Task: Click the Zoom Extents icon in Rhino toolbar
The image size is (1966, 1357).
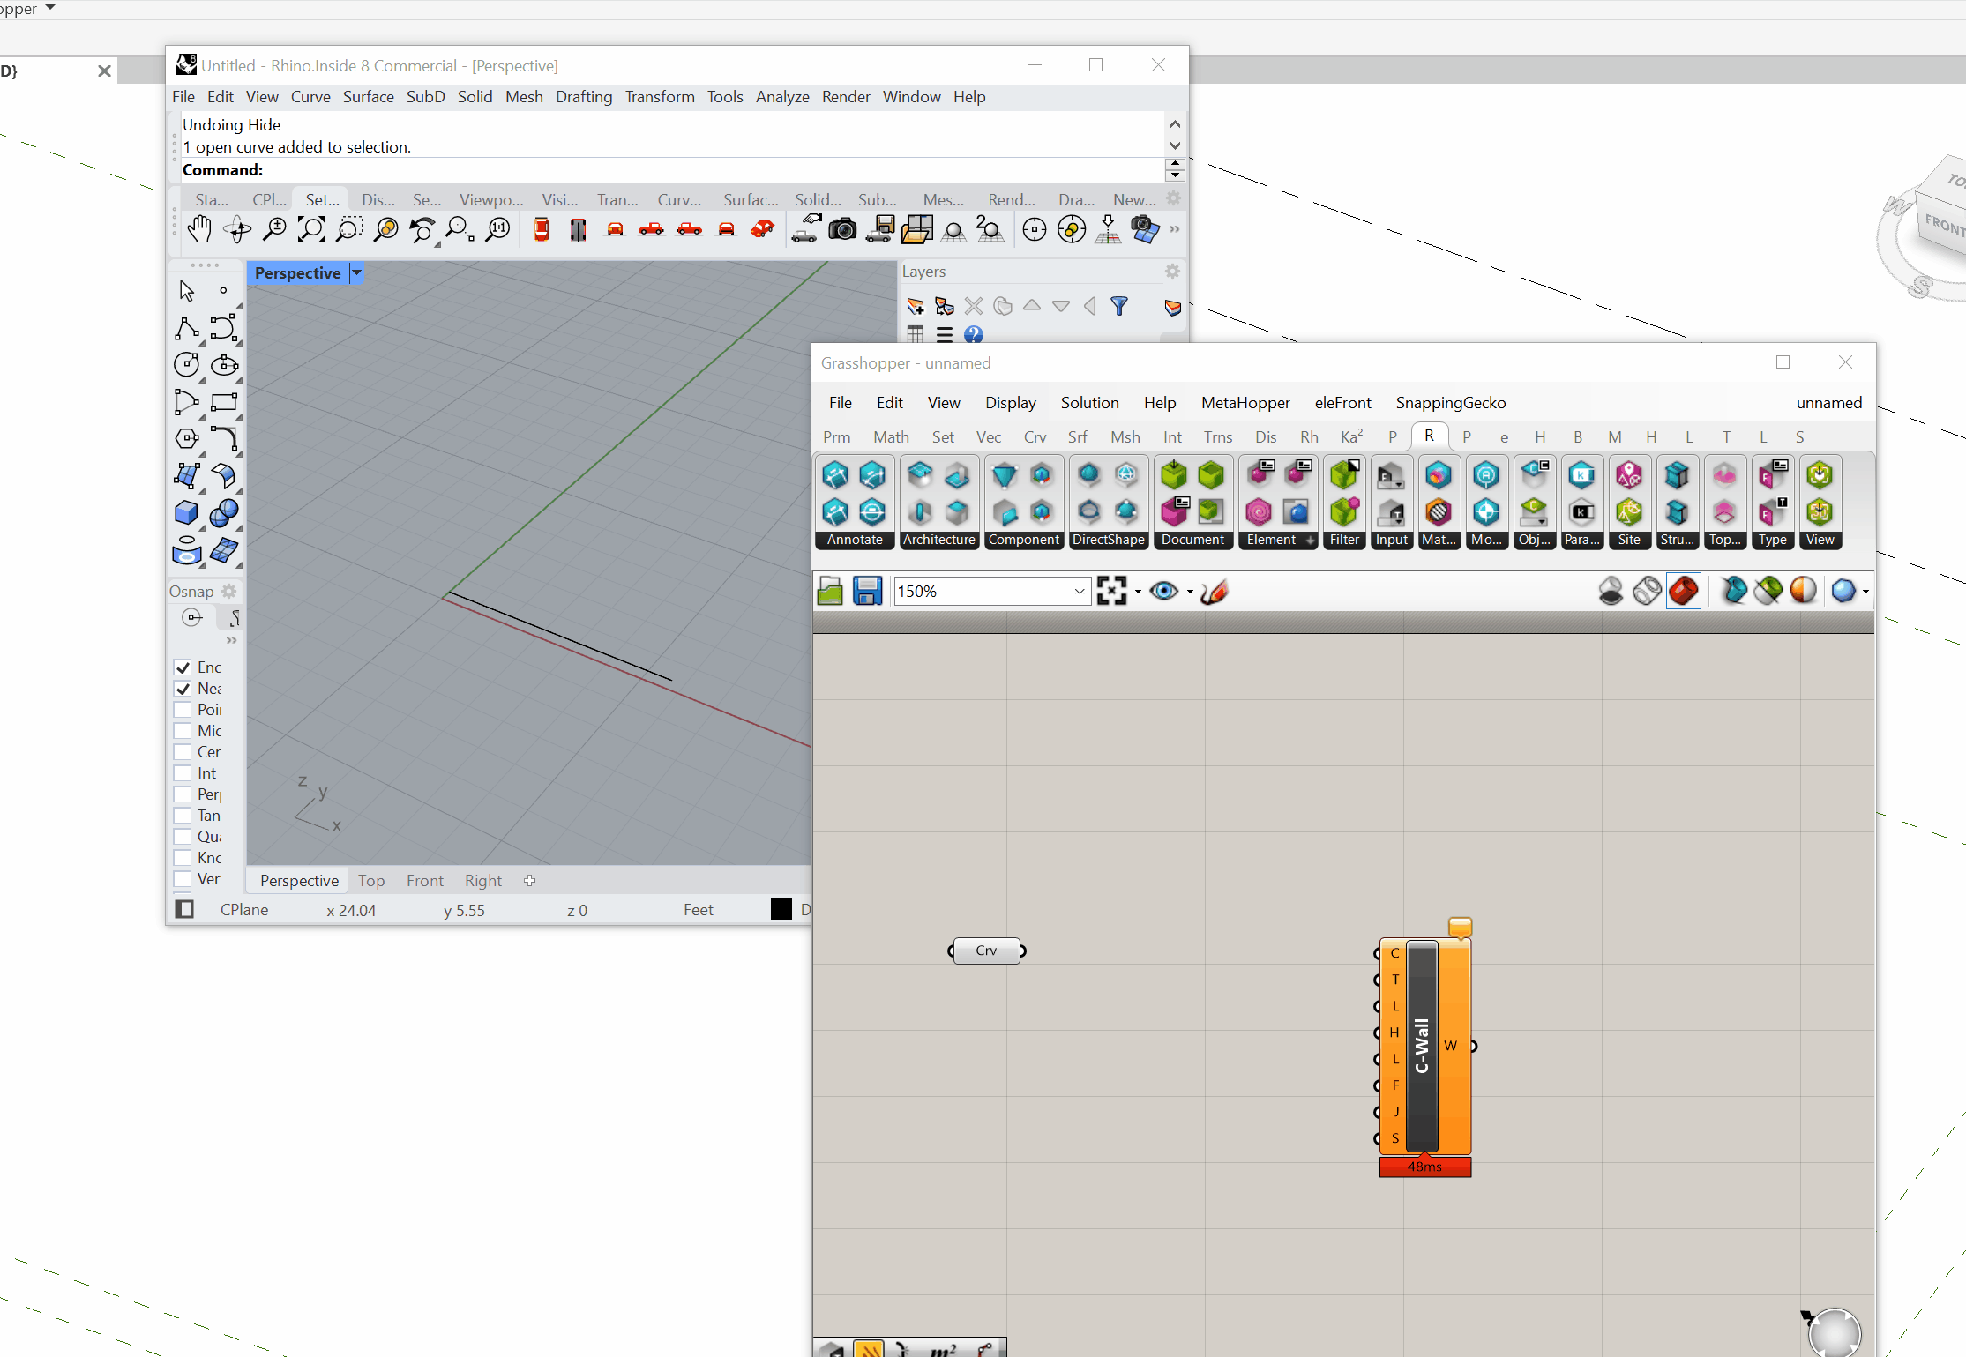Action: coord(310,230)
